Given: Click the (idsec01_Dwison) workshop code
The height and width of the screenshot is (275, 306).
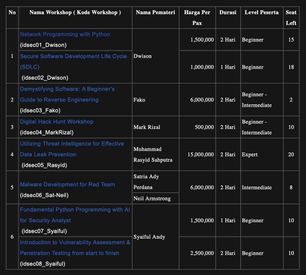Looking at the screenshot, I should pyautogui.click(x=43, y=45).
